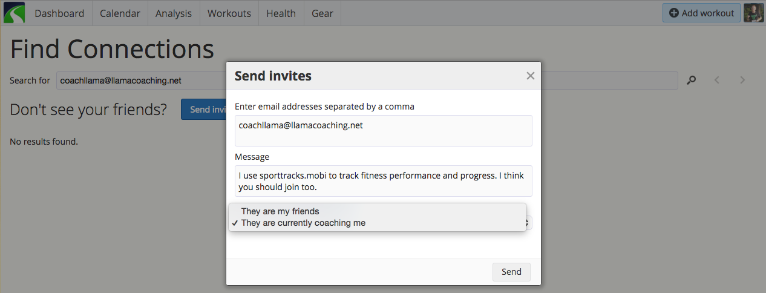Click the Message text area
Image resolution: width=766 pixels, height=293 pixels.
click(384, 181)
